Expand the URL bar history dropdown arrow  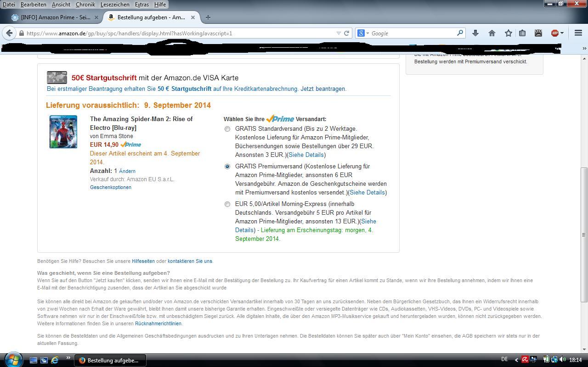[x=339, y=33]
